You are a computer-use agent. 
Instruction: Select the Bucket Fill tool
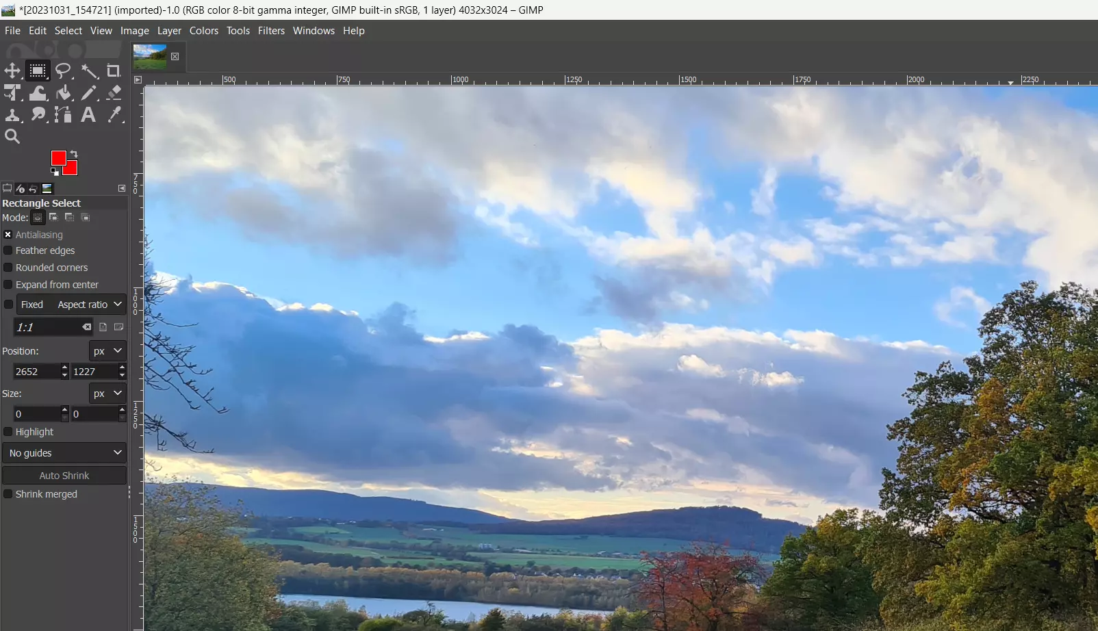tap(63, 92)
